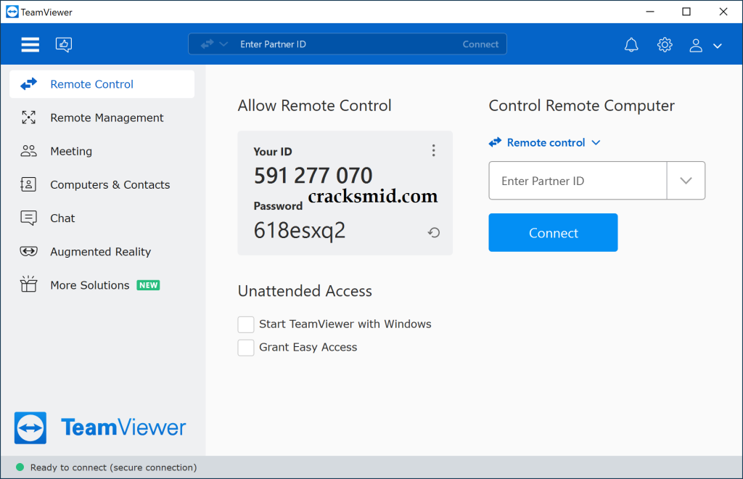Expand the account dropdown chevron
This screenshot has width=743, height=479.
point(718,46)
